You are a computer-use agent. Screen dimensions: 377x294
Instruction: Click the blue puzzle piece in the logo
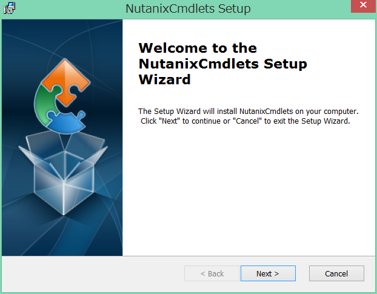[x=66, y=122]
